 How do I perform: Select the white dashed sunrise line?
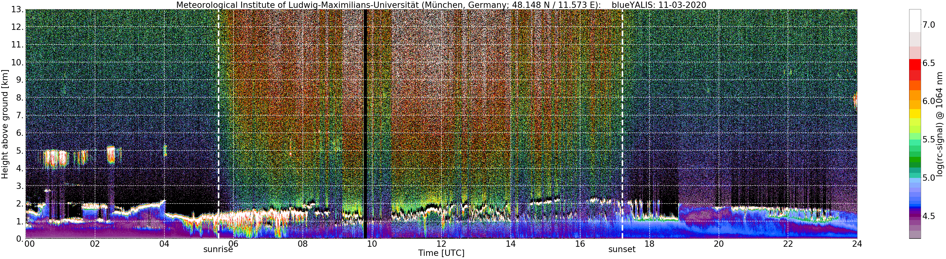pos(218,124)
